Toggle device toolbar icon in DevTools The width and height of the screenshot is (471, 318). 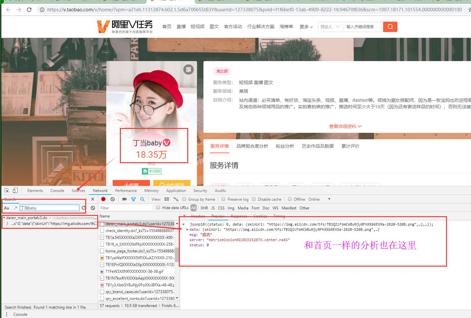(x=15, y=191)
